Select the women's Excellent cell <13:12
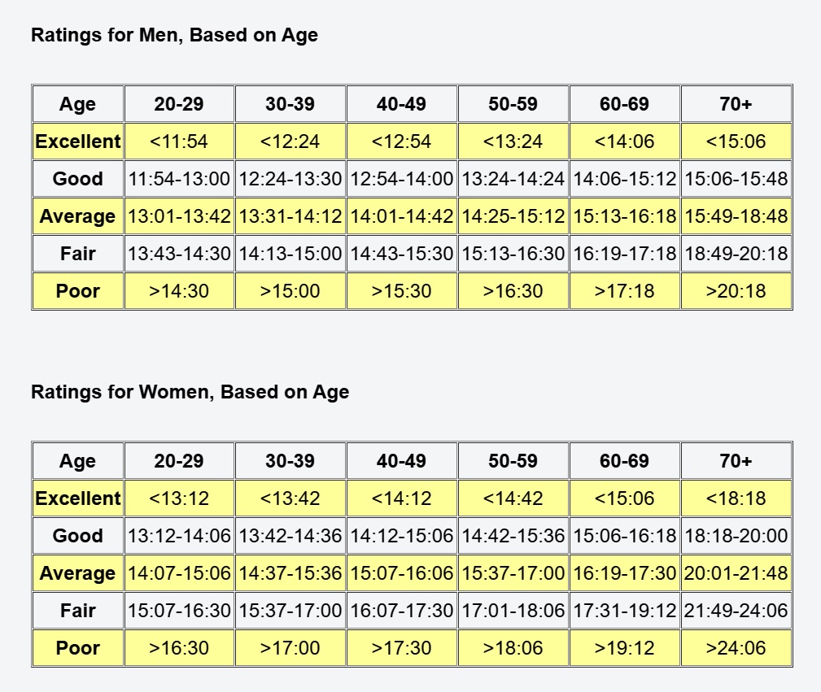The height and width of the screenshot is (692, 821). click(179, 498)
